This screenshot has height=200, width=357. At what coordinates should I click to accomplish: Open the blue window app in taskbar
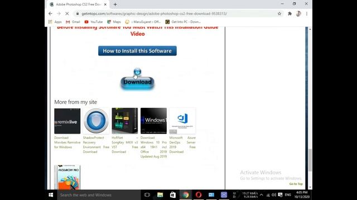click(211, 195)
